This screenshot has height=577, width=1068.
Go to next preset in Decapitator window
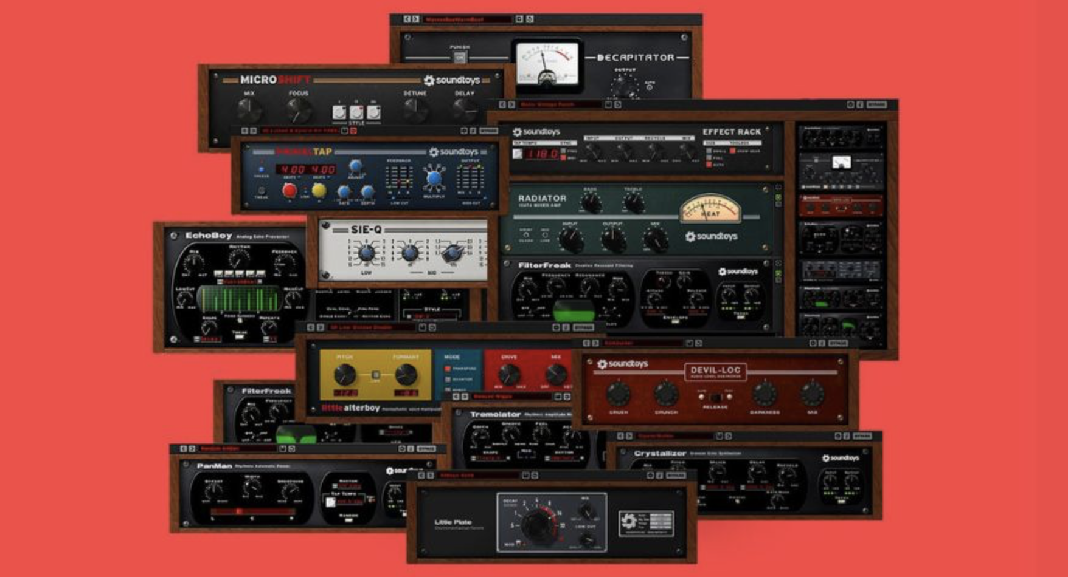click(x=415, y=19)
